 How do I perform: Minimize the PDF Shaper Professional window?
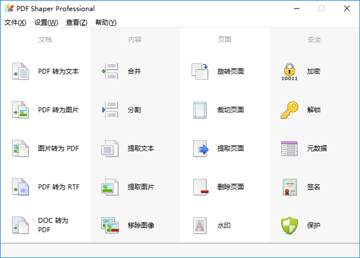click(296, 8)
